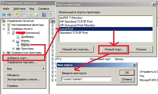Click Отмена in the Имя порта dialog
Screen dimensions: 158x94
tap(127, 79)
